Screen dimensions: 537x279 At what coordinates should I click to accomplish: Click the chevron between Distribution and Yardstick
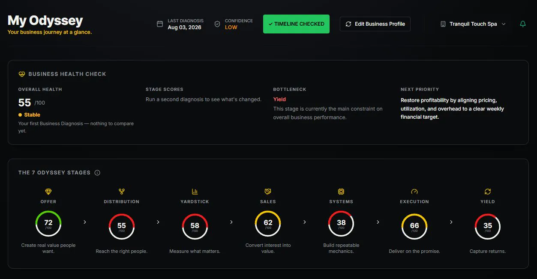tap(158, 222)
